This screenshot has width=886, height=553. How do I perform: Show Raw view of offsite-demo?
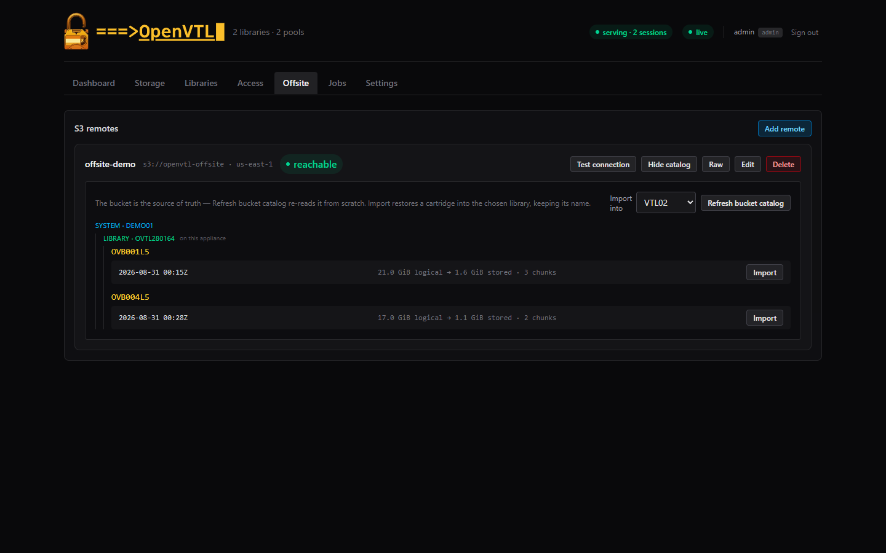[x=716, y=164]
